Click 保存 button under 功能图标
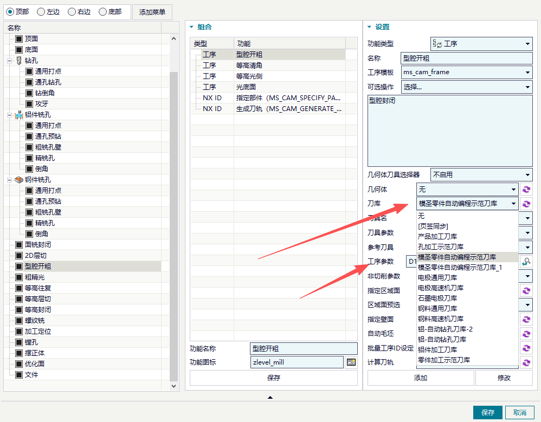 (274, 378)
